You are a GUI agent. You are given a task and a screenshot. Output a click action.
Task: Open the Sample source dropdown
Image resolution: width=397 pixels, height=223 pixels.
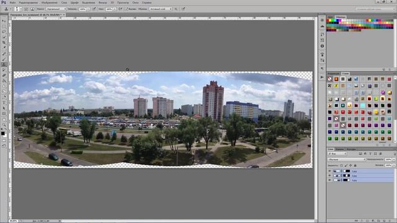[x=161, y=9]
